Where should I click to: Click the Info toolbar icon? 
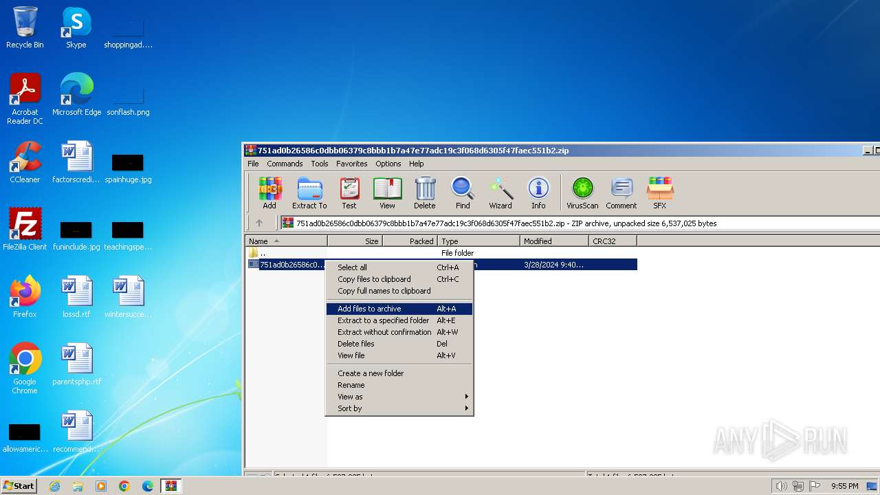pos(538,193)
